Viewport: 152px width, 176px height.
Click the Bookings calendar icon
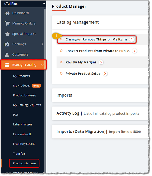click(x=7, y=44)
